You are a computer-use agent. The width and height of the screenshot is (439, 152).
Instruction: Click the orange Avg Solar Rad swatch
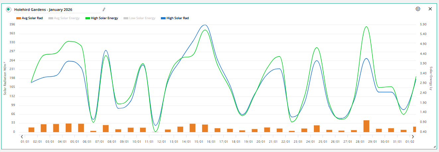click(x=19, y=18)
